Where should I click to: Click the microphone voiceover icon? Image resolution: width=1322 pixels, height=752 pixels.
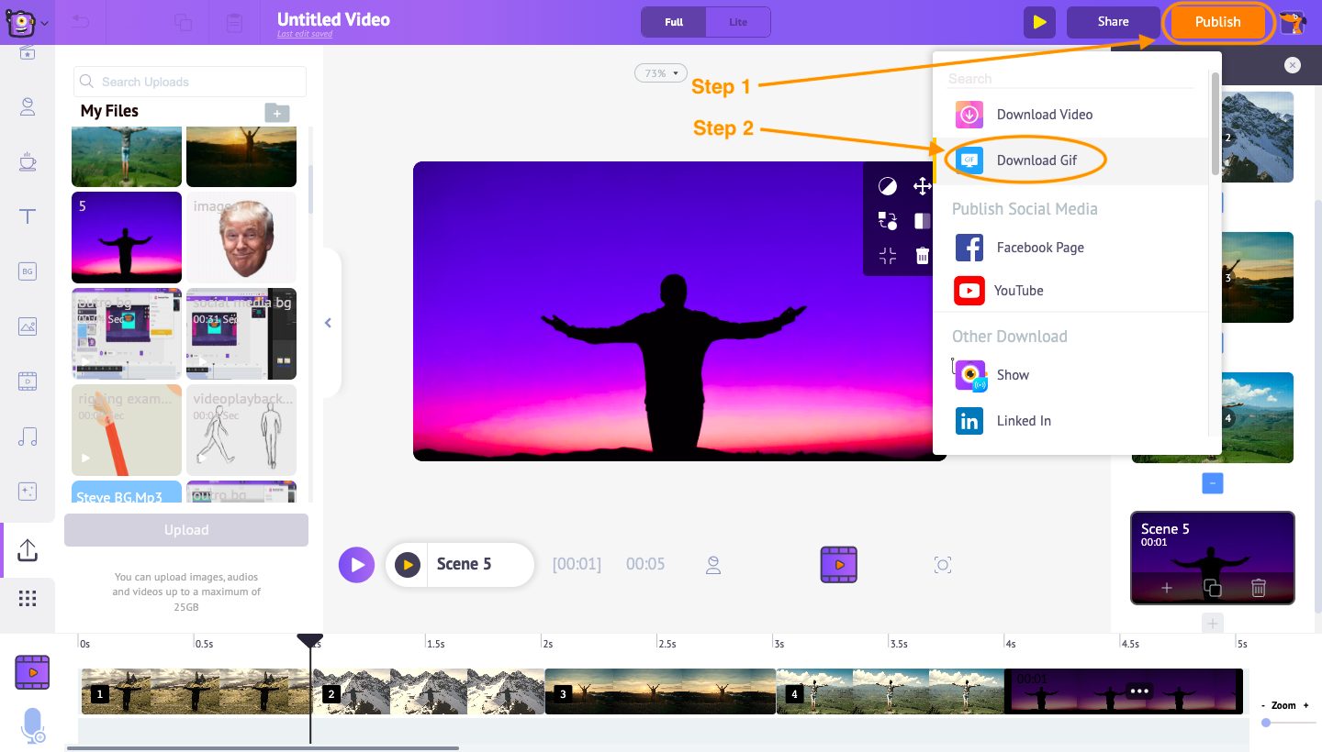tap(33, 725)
